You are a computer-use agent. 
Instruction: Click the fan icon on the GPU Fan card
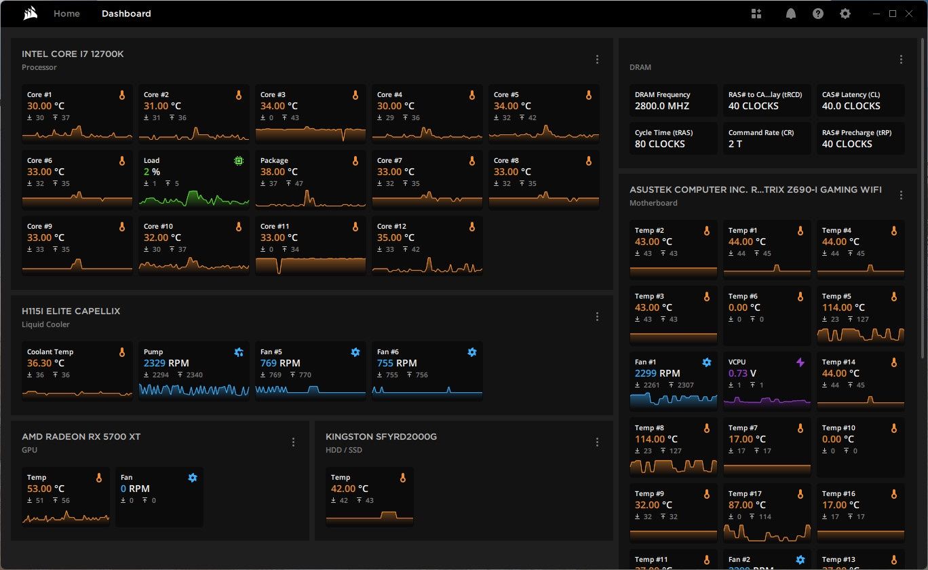click(193, 478)
